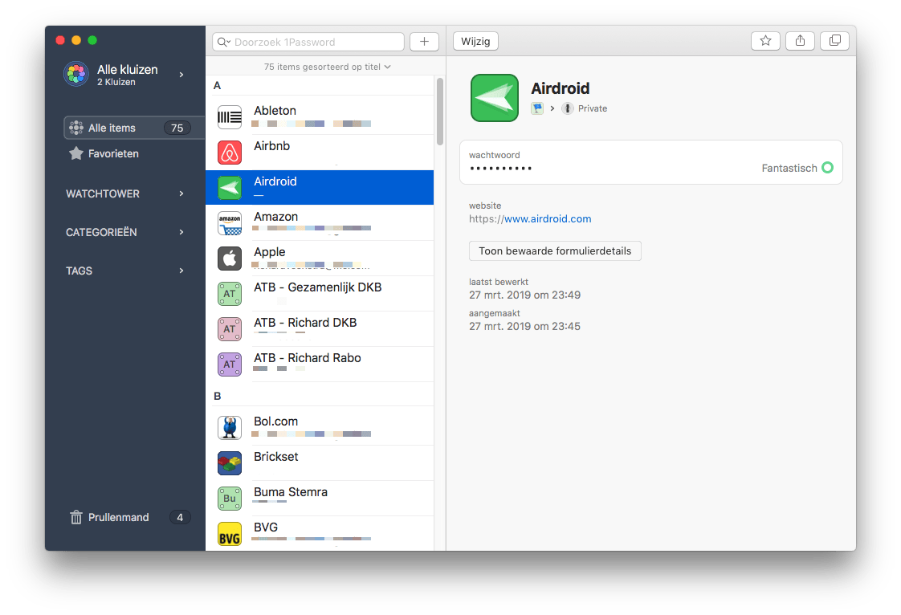Click the aangemaakt date value
Viewport: 901px width, 615px height.
pos(524,327)
